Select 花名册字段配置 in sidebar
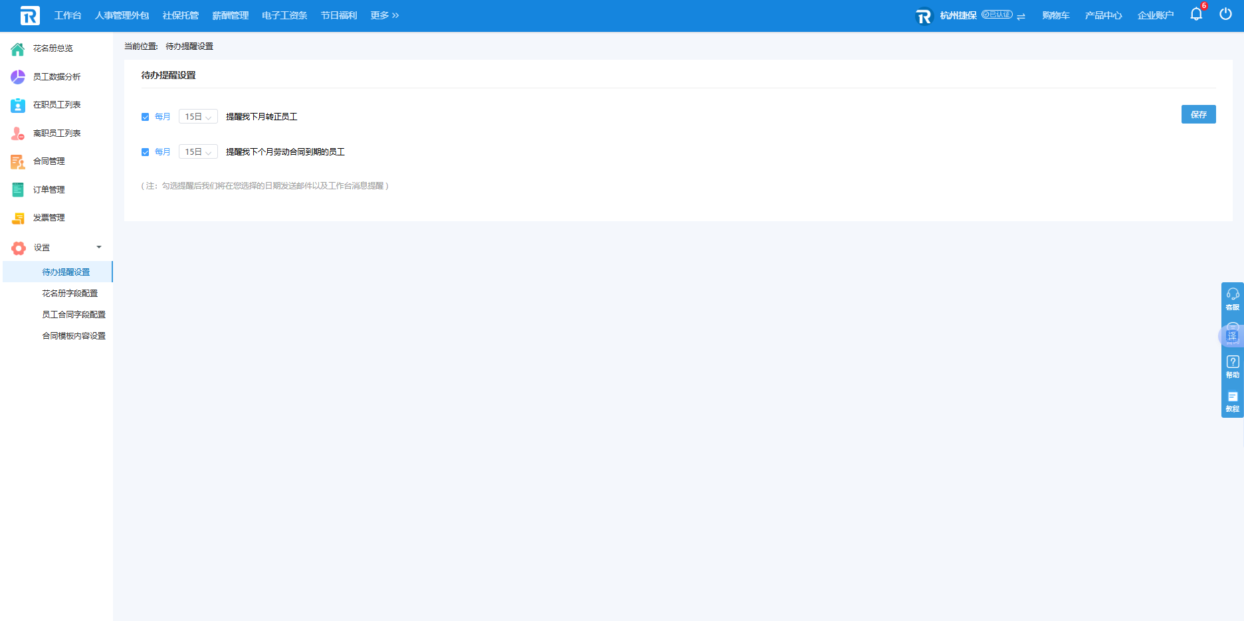Screen dimensions: 1244x621 click(70, 294)
